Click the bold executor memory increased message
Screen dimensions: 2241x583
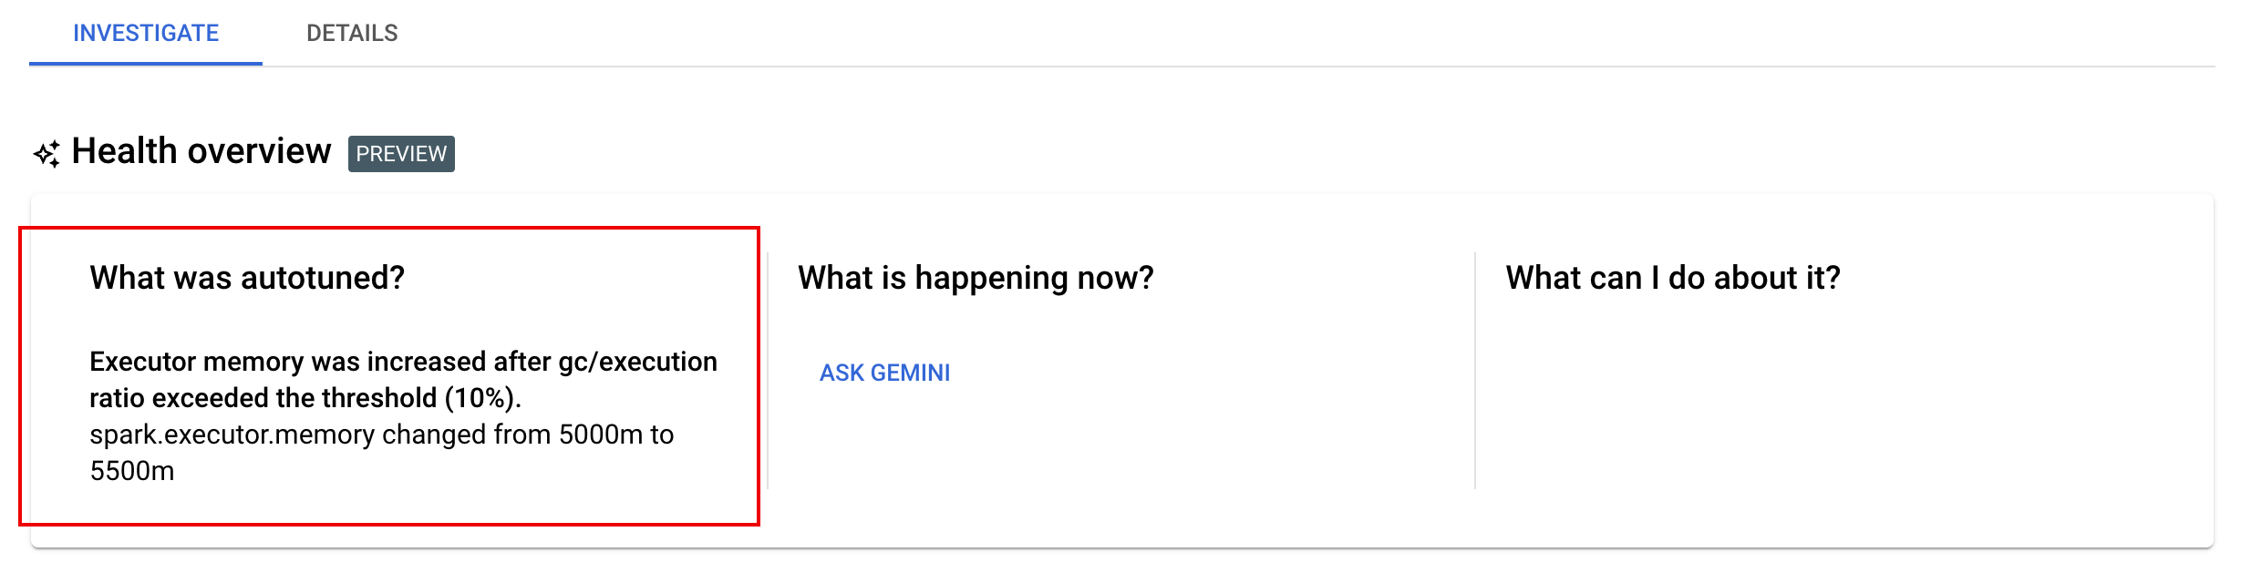[403, 380]
